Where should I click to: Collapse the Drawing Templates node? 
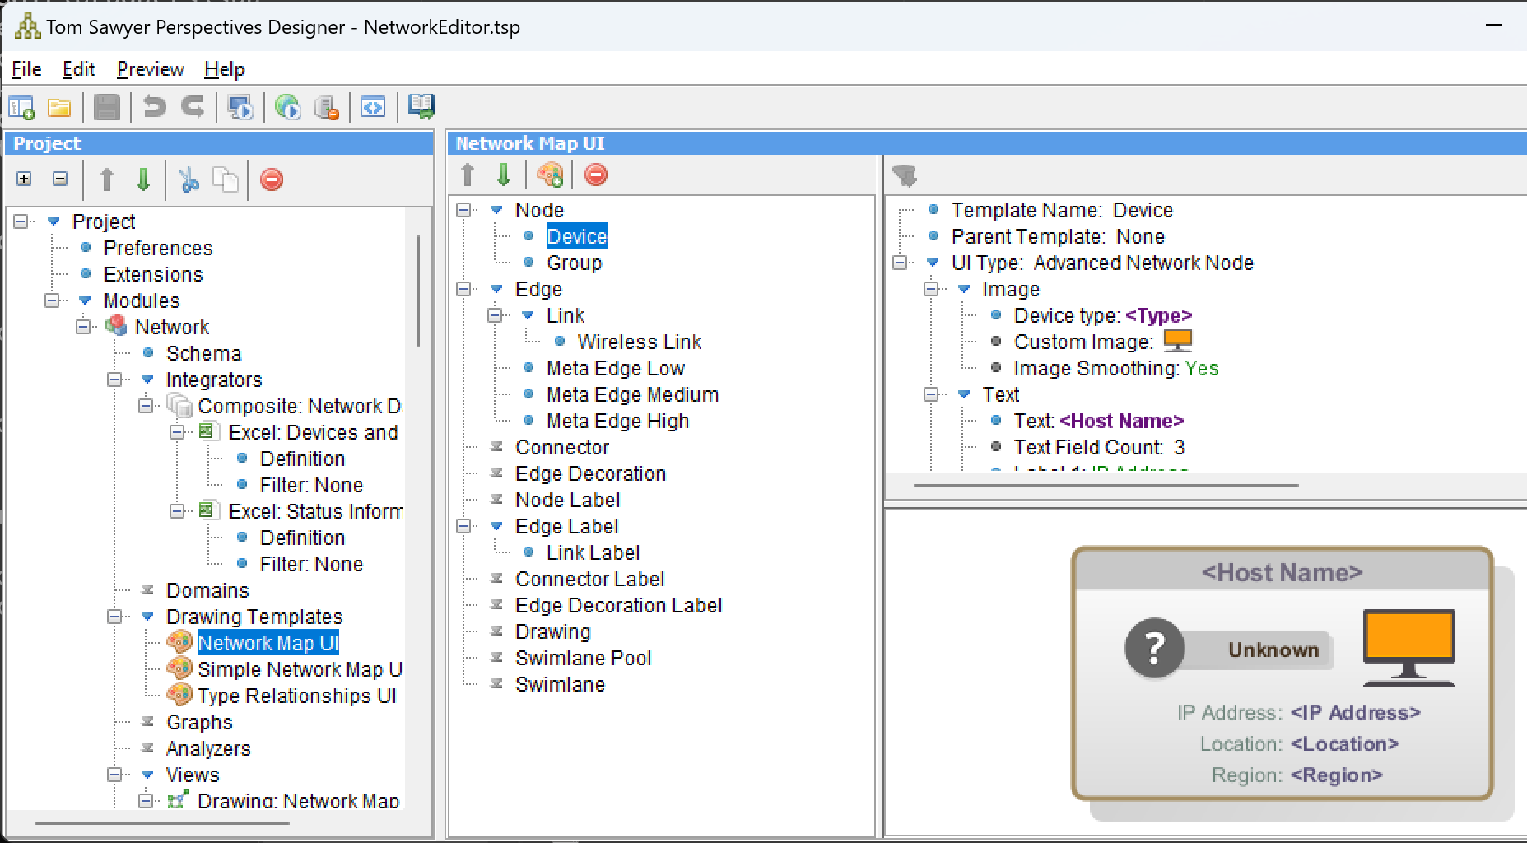(x=115, y=617)
